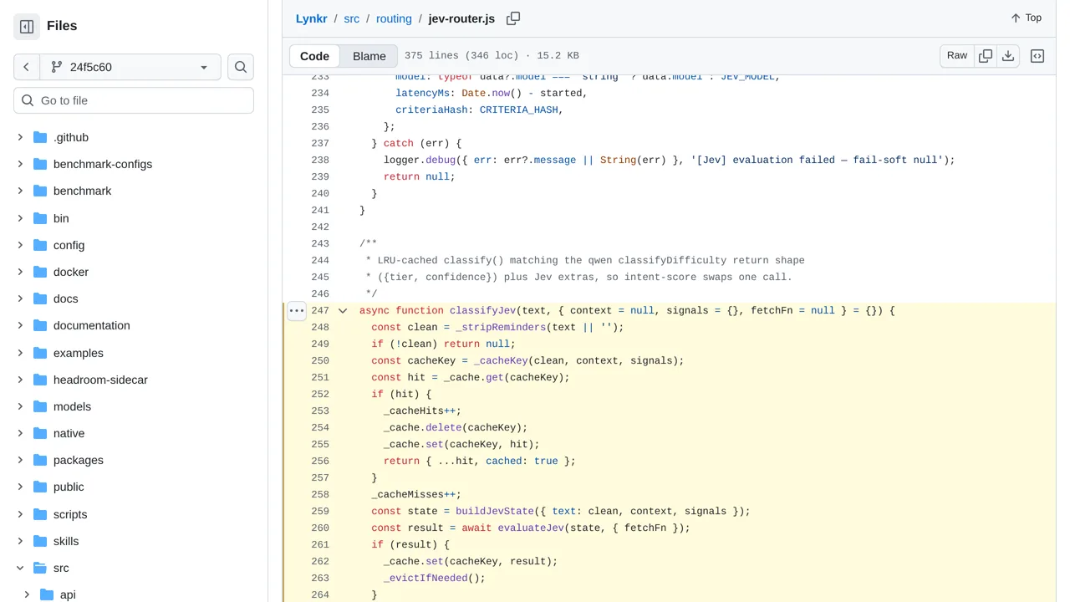Viewport: 1070px width, 602px height.
Task: Click the evaluateJev call on line 260
Action: pyautogui.click(x=531, y=528)
